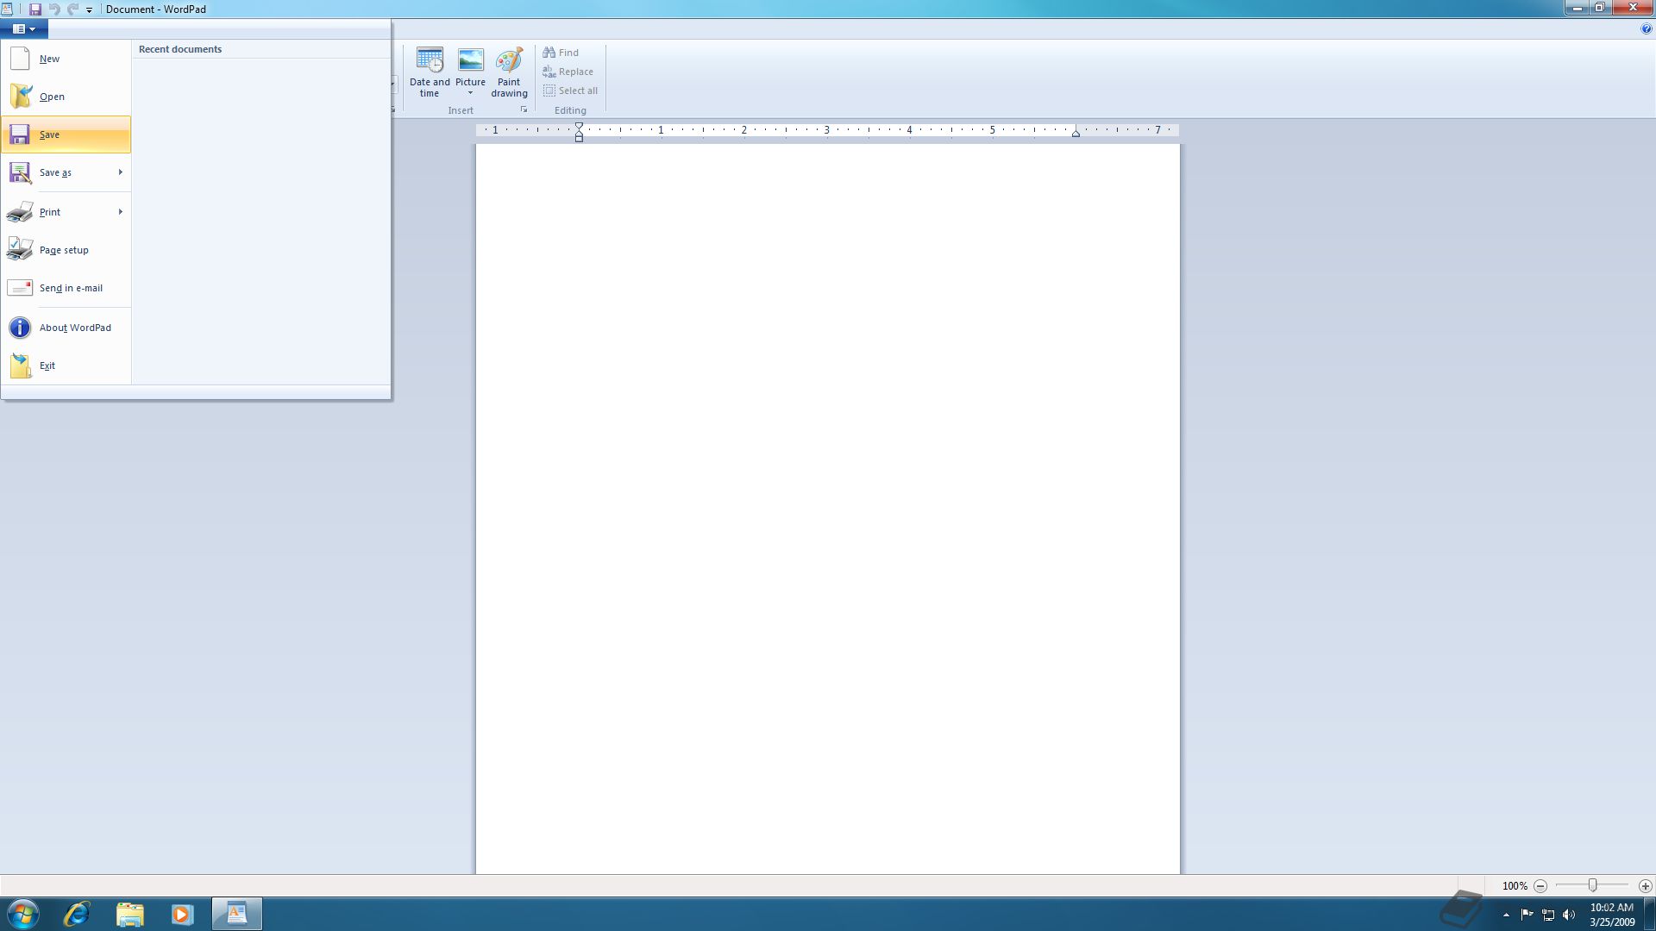Click the zoom slider handle
This screenshot has height=931, width=1656.
(x=1593, y=885)
